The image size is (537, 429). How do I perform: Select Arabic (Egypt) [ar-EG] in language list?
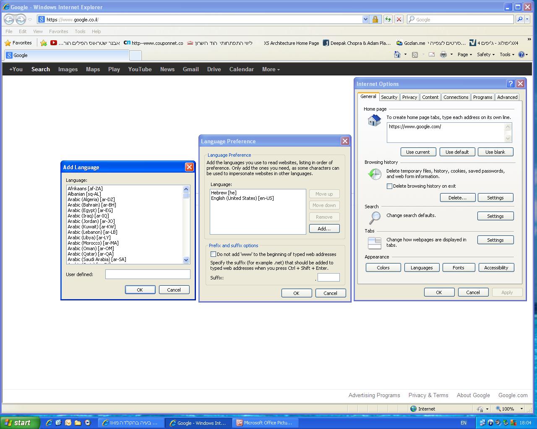tap(90, 210)
